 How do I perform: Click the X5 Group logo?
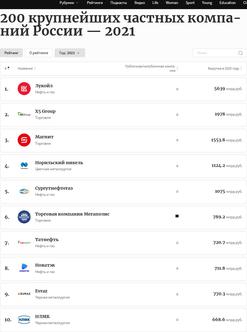pyautogui.click(x=24, y=115)
